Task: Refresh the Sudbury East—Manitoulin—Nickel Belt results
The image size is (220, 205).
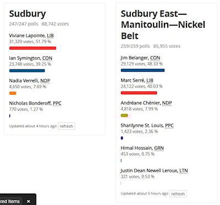Action: pyautogui.click(x=178, y=194)
